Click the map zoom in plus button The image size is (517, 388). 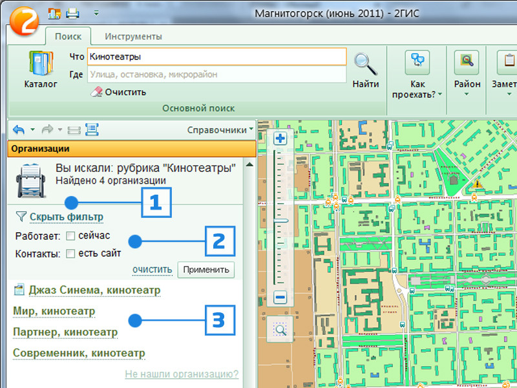coord(280,138)
